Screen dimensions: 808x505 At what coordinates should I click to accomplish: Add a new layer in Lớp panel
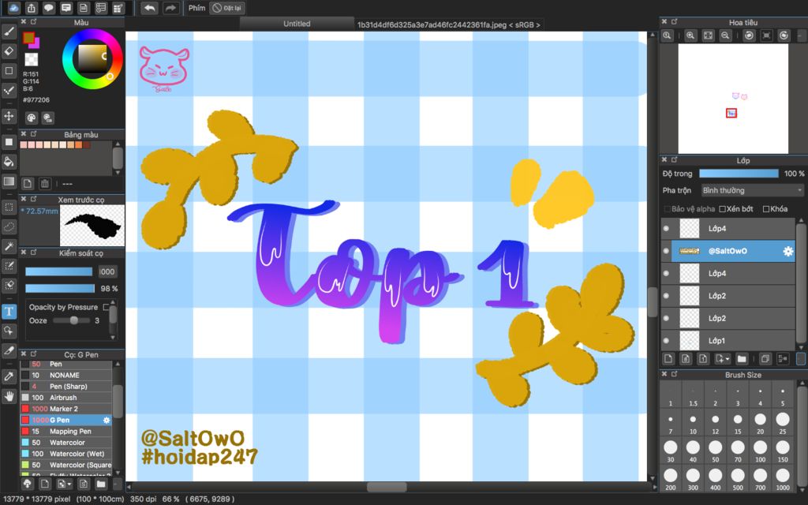668,359
